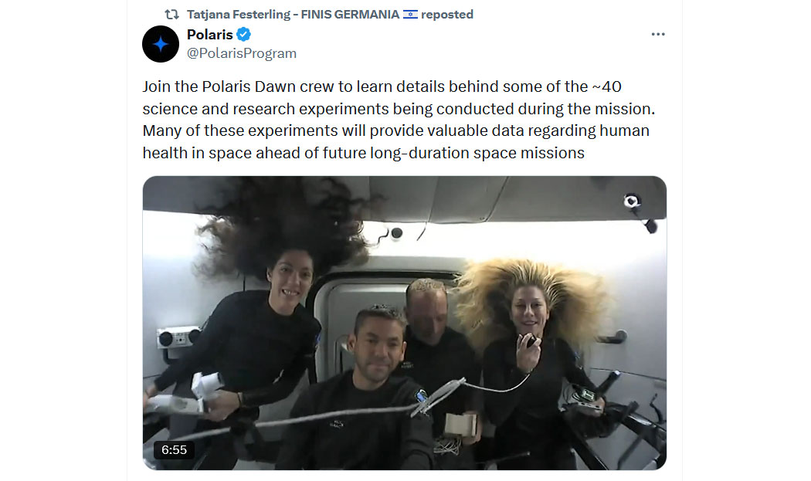Screen dimensions: 811x481
Task: Click the Israel flag emoji in the reposter name
Action: [410, 15]
